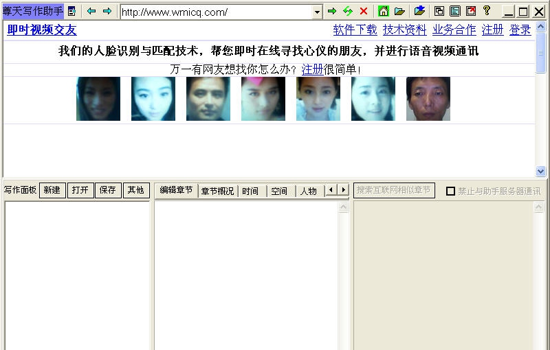Viewport: 550px width, 350px height.
Task: Click the inline 注册 link before 很简单
Action: pos(312,69)
